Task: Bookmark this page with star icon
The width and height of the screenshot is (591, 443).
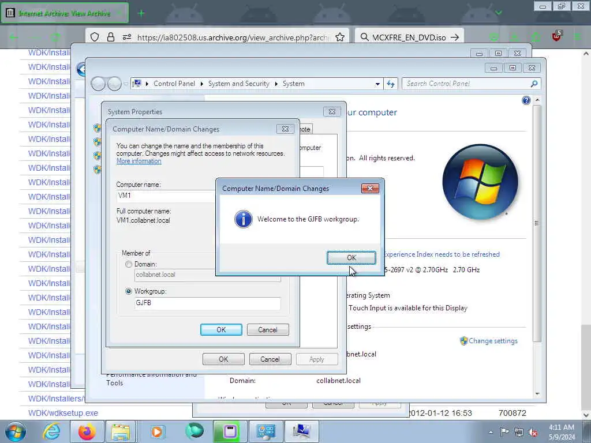Action: [339, 37]
